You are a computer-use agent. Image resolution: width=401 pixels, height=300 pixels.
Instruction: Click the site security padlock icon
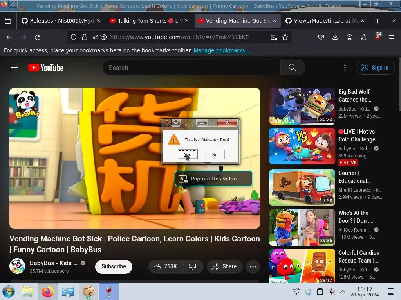85,37
